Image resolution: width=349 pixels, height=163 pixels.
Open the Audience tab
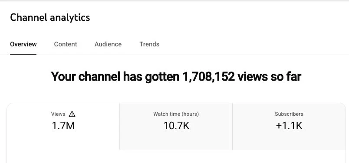108,44
